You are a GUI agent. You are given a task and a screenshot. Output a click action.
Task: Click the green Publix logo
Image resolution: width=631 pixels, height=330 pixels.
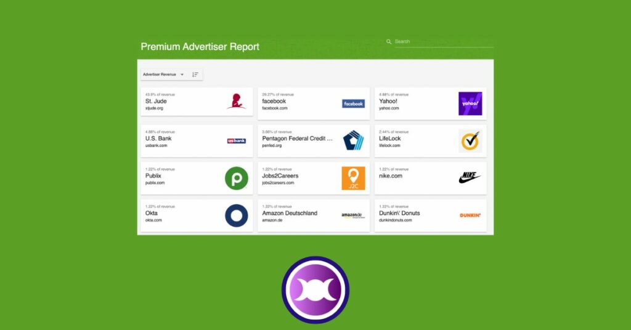tap(237, 178)
